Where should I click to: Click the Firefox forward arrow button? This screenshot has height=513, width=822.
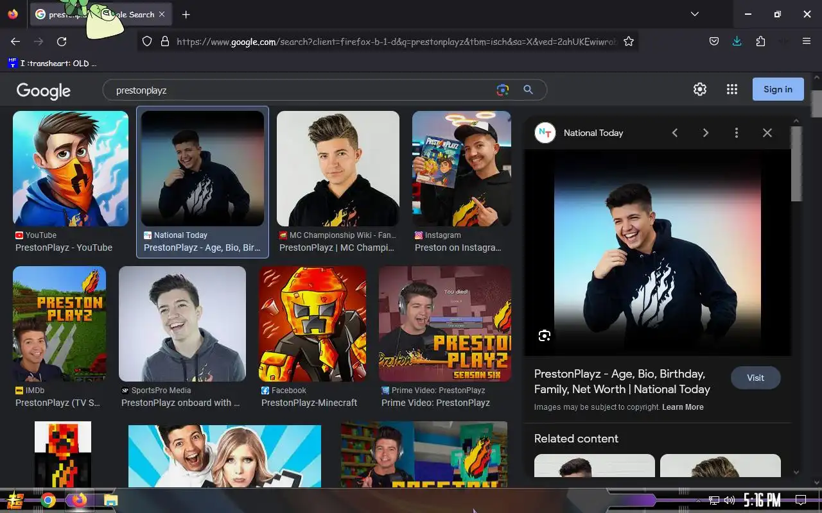pyautogui.click(x=39, y=41)
